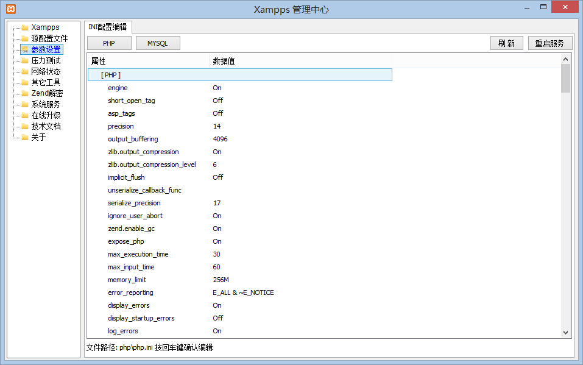
Task: Open 源配置文件 tree item
Action: click(x=49, y=39)
